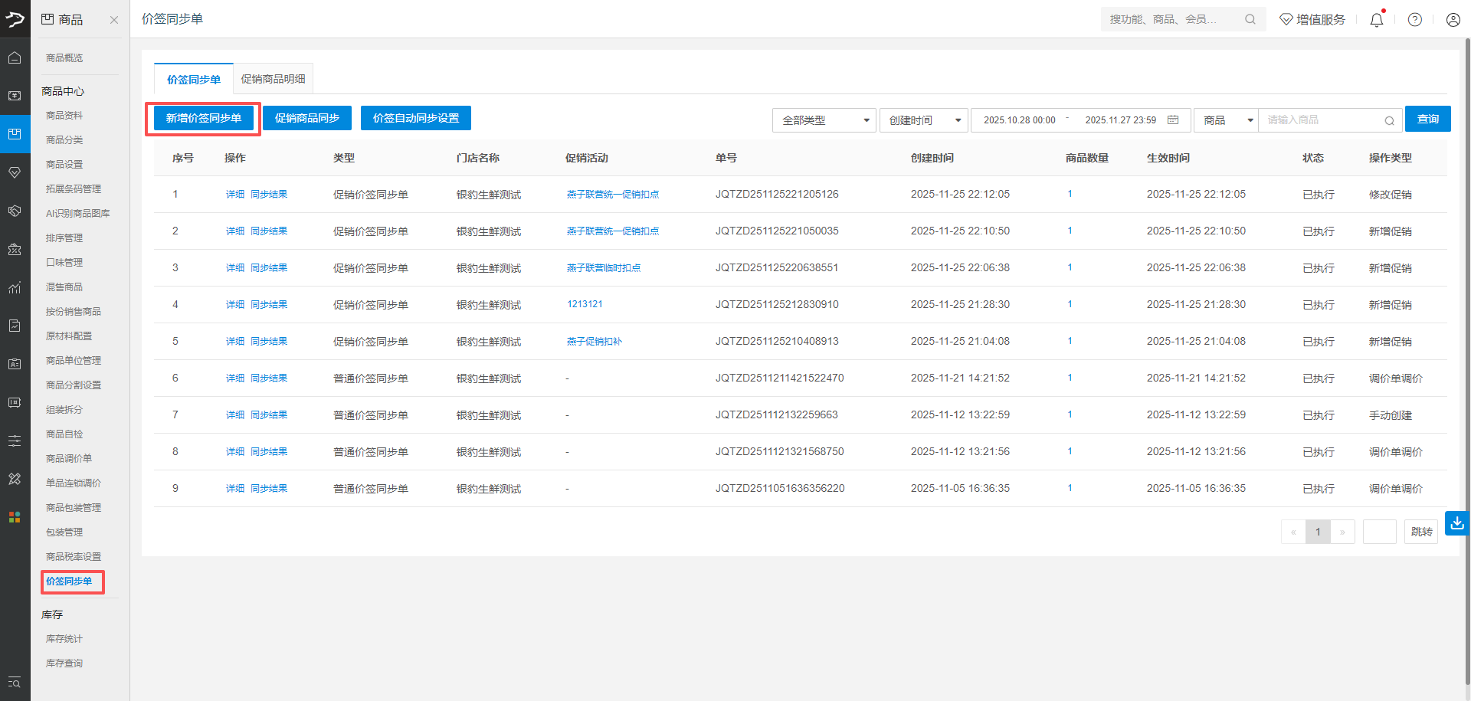Click the magnifier icon in product search field
Viewport: 1471px width, 701px height.
point(1389,121)
